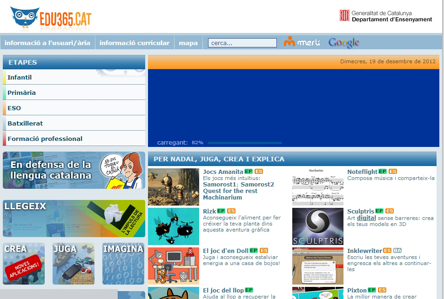Click the ETAPES section header

point(74,62)
